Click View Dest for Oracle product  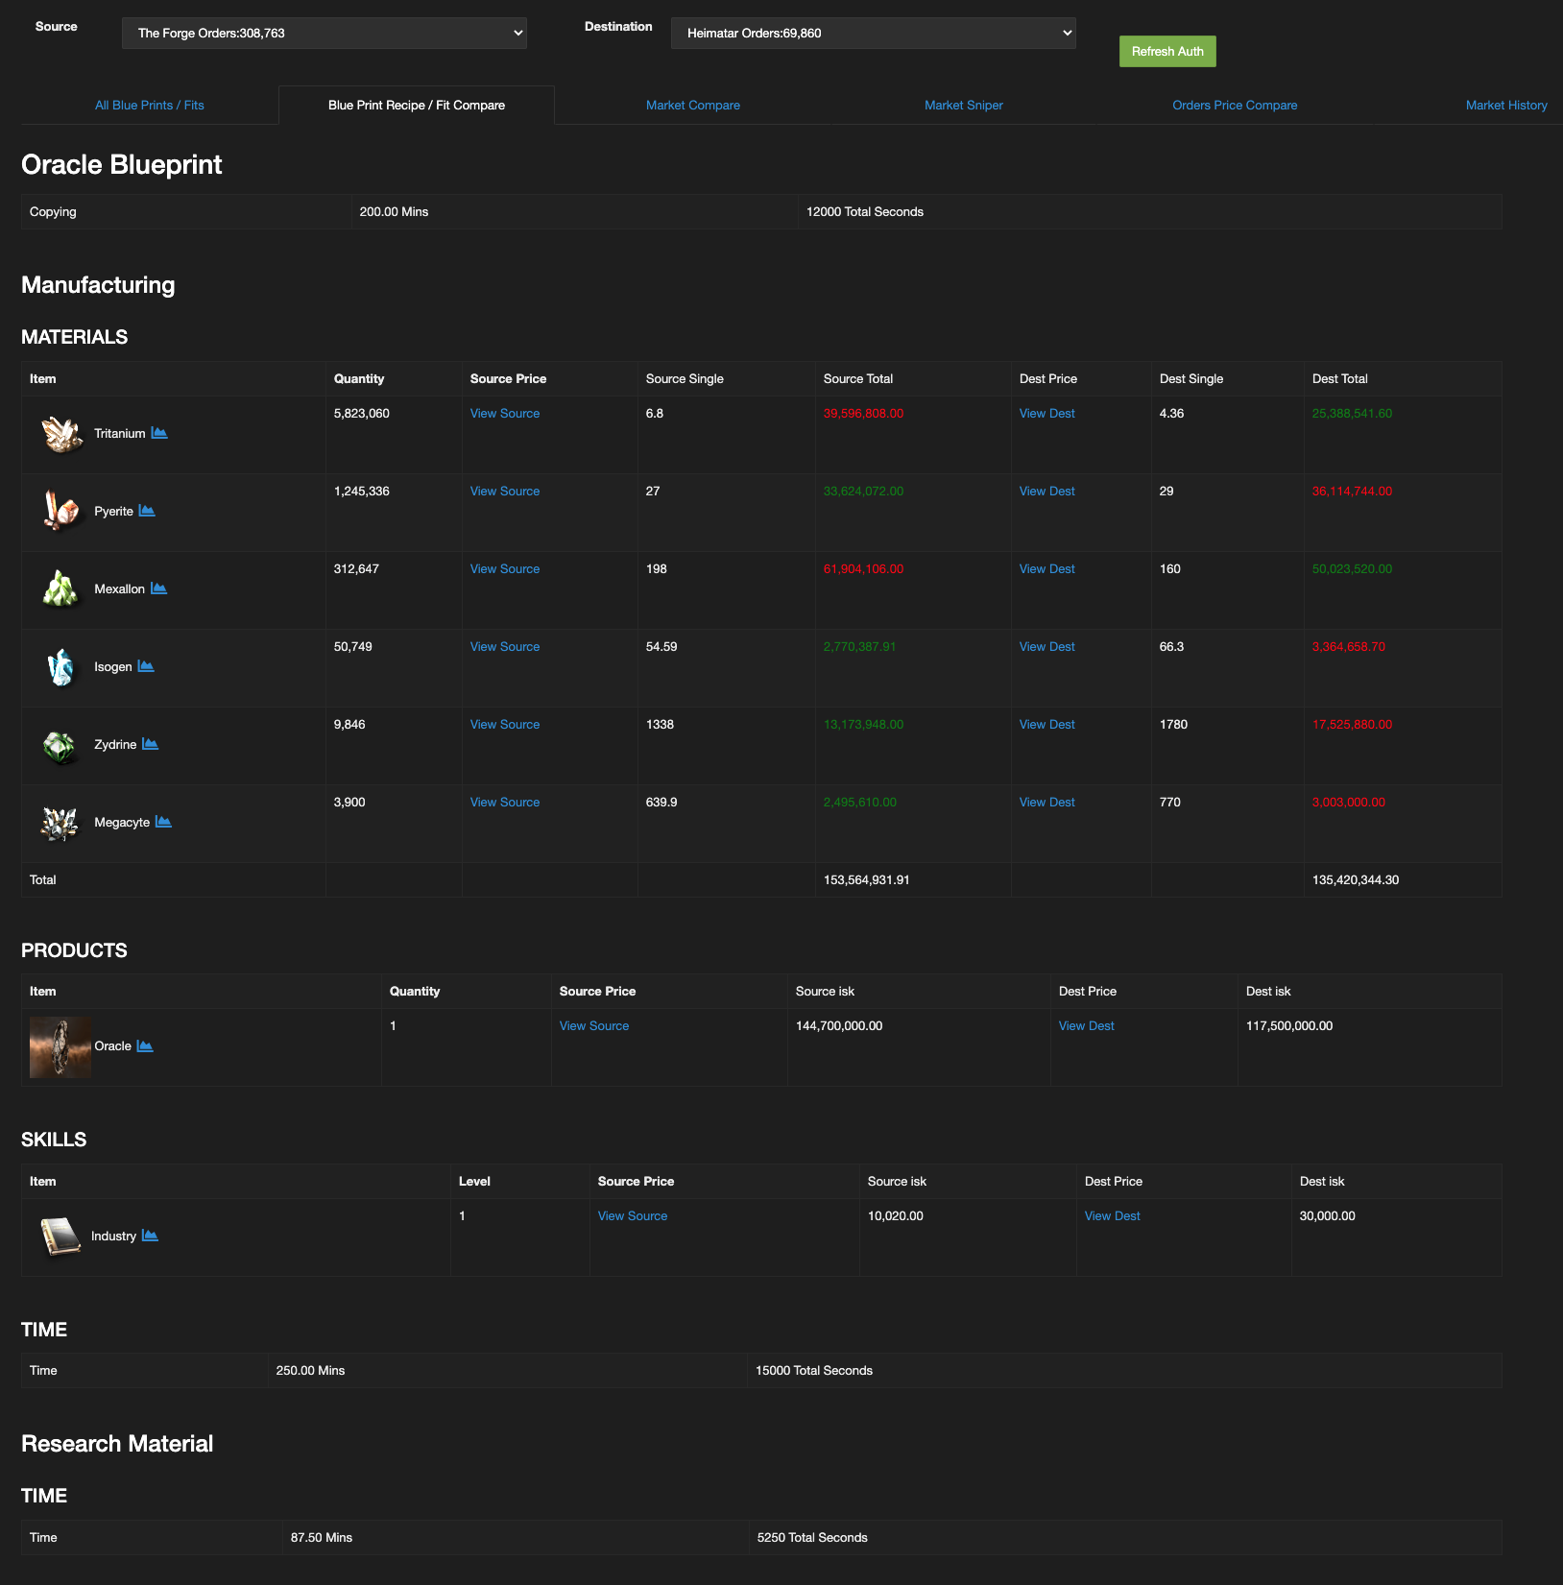[x=1087, y=1026]
